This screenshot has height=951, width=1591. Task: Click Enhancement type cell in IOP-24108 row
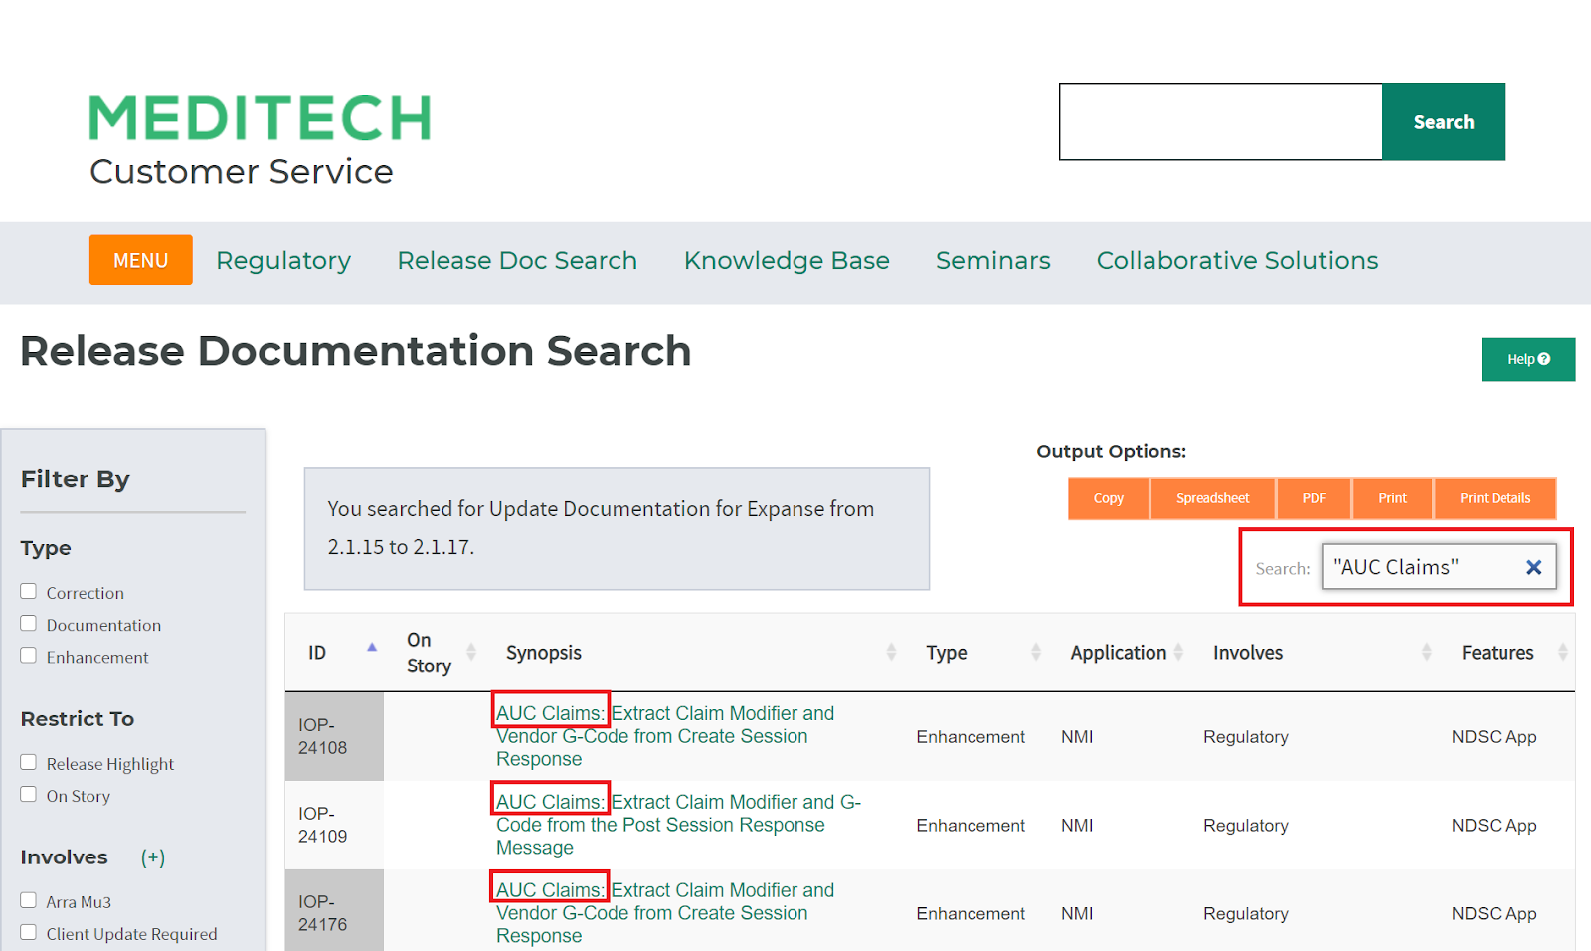point(971,737)
